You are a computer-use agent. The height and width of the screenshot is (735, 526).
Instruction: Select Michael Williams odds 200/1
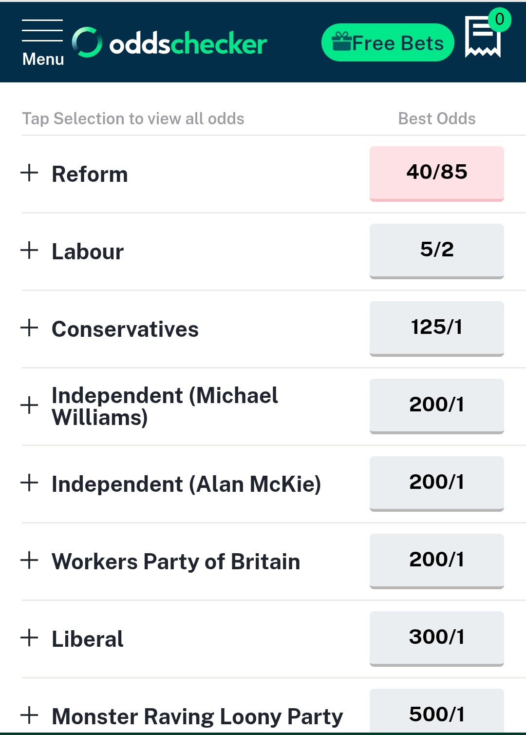(437, 406)
